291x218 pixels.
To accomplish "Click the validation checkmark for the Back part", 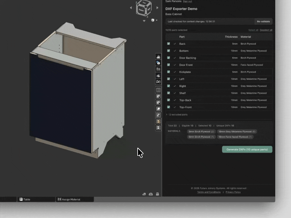I will (175, 44).
